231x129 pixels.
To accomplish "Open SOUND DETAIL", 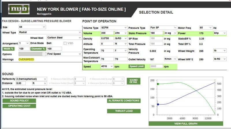I will (x=133, y=81).
